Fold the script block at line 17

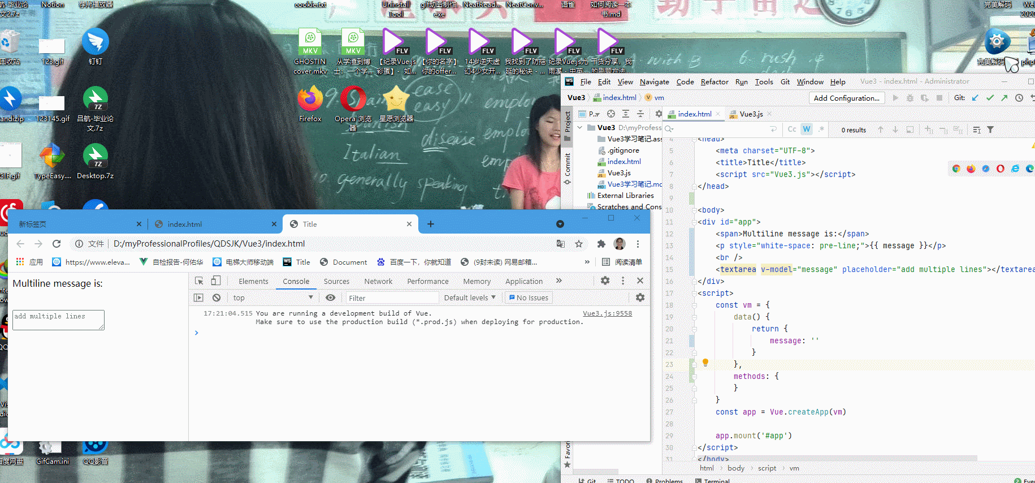(x=694, y=293)
